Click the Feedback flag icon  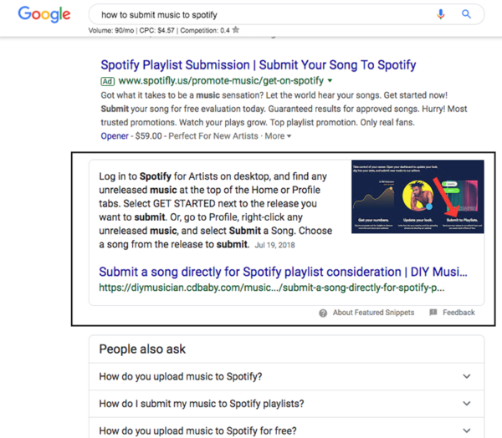[x=433, y=313]
